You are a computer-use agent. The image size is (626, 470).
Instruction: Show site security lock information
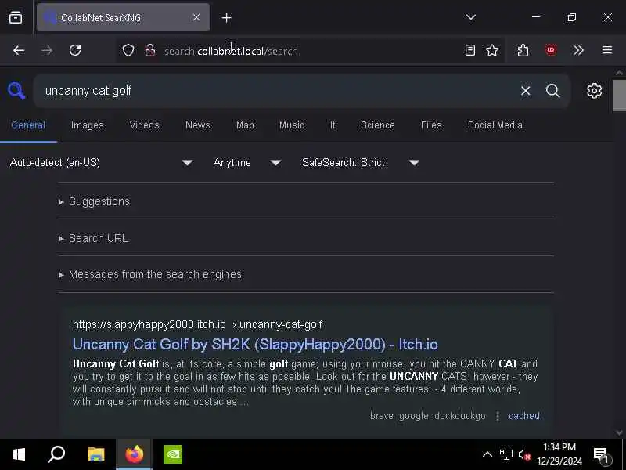pos(150,50)
